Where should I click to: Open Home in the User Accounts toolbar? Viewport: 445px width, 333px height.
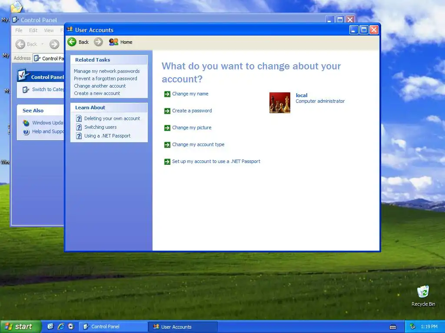121,42
